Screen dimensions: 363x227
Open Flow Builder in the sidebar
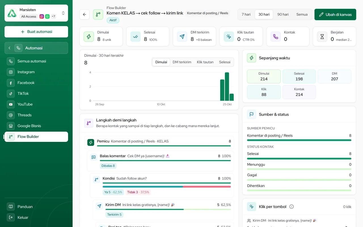(36, 137)
